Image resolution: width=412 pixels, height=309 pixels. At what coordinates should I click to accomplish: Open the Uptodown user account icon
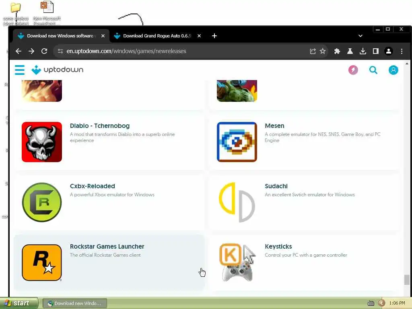pyautogui.click(x=393, y=70)
